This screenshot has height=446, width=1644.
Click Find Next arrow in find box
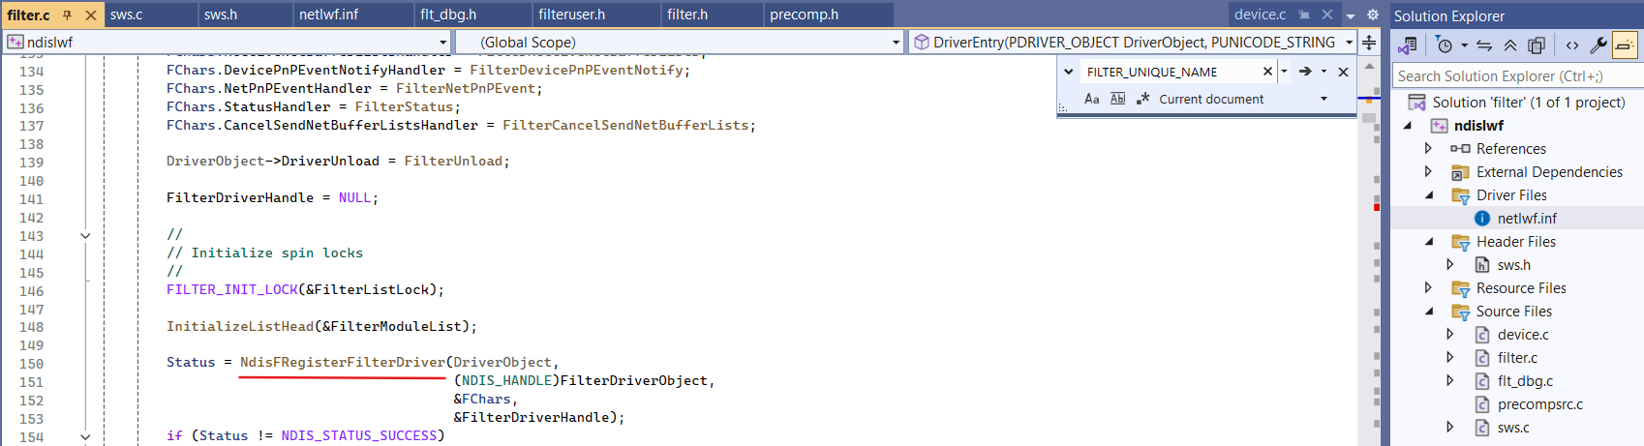coord(1305,72)
